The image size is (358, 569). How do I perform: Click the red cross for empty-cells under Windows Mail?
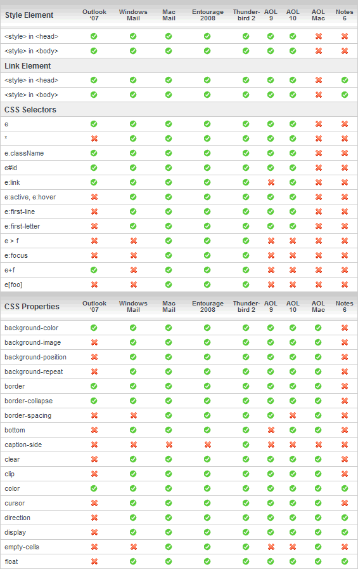[133, 547]
